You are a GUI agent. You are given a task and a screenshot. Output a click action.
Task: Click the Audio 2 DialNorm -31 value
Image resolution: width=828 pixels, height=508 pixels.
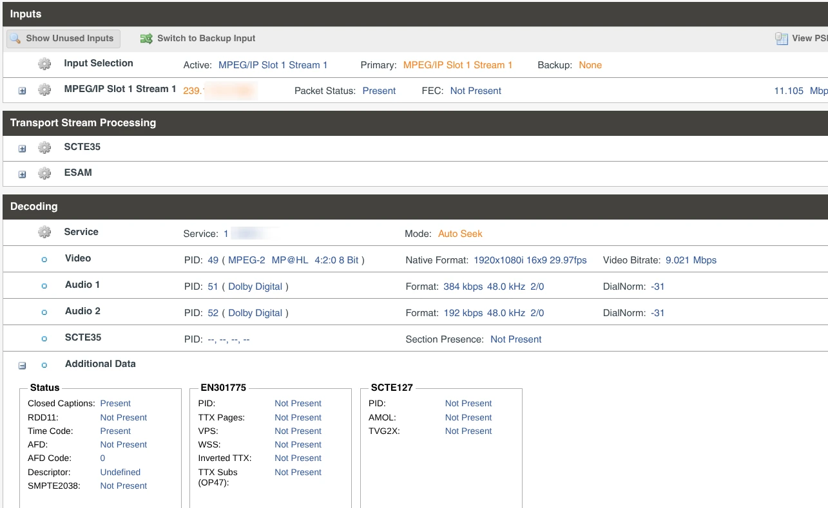(657, 313)
